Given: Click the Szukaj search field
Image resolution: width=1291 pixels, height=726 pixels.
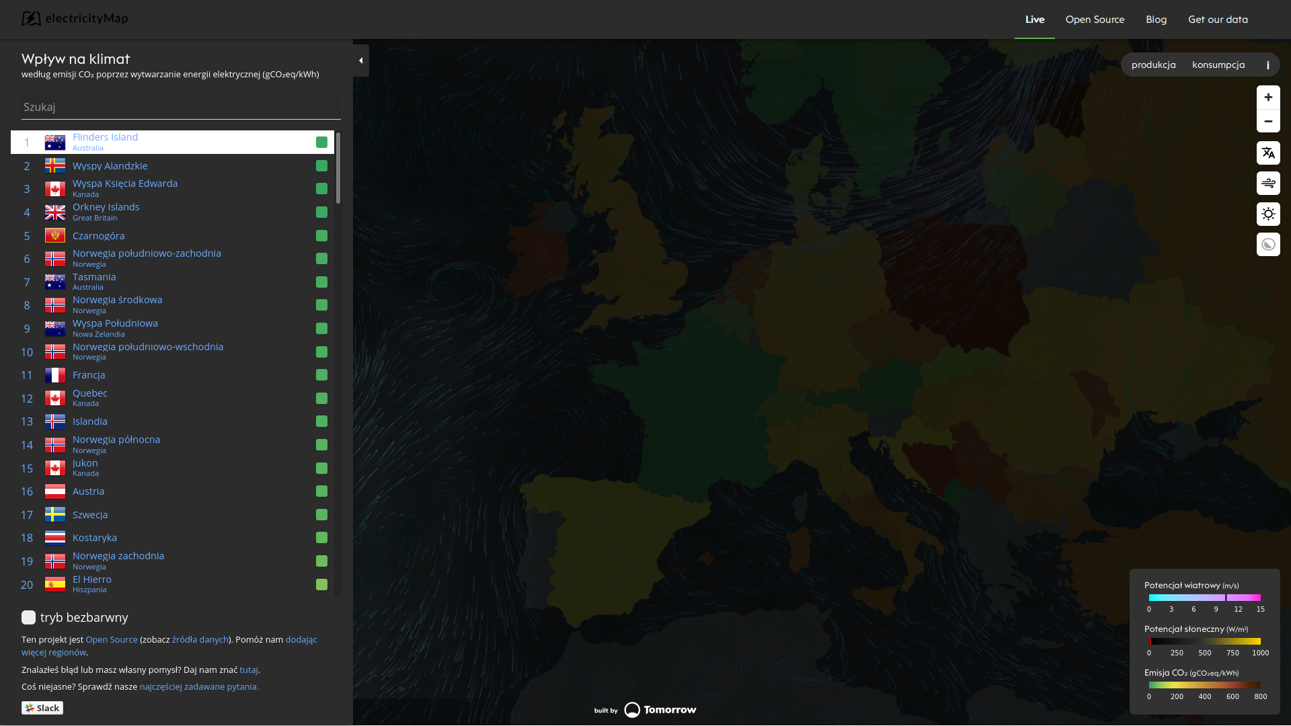Looking at the screenshot, I should (x=181, y=107).
